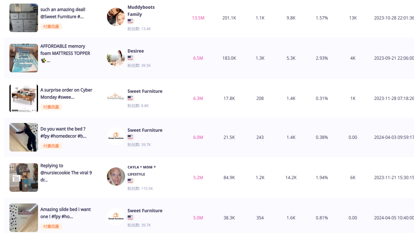Open the gray dresser video thumbnail
This screenshot has width=414, height=233.
click(24, 18)
